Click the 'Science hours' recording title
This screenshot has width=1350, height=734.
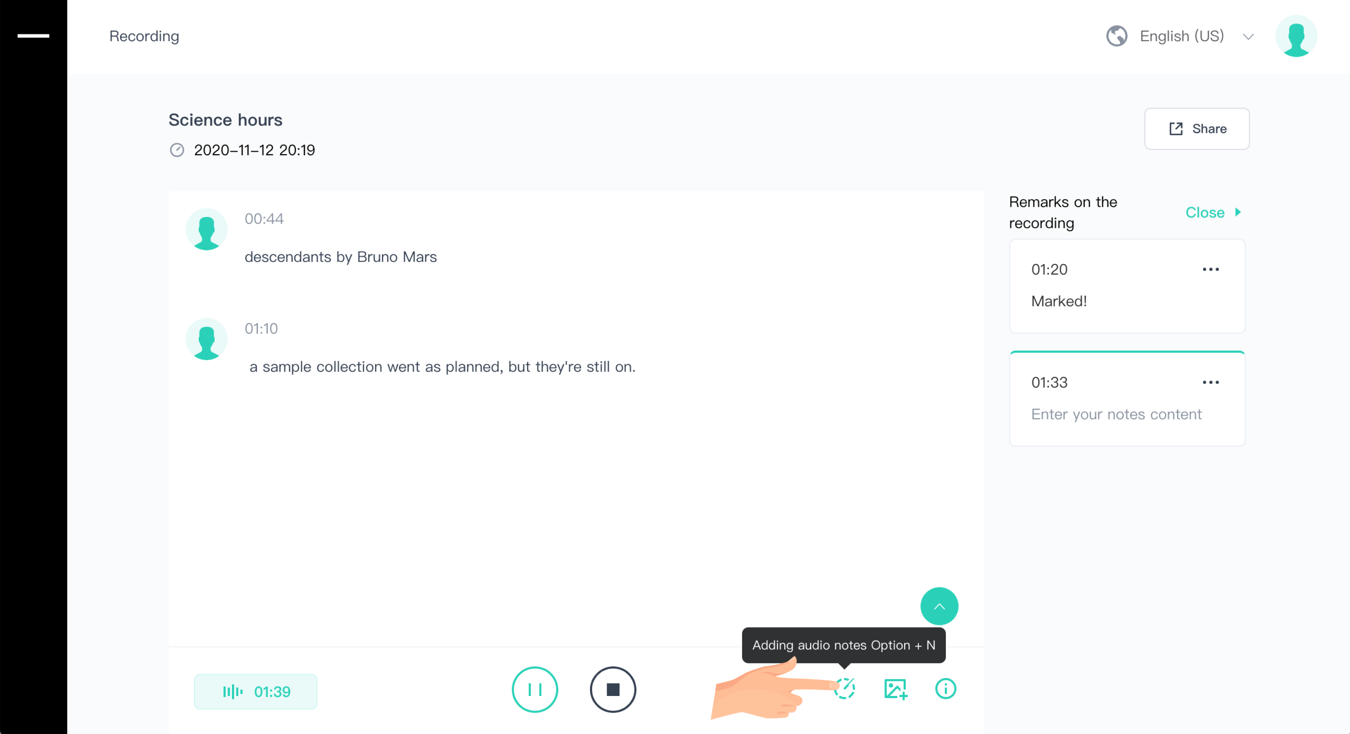pos(225,120)
